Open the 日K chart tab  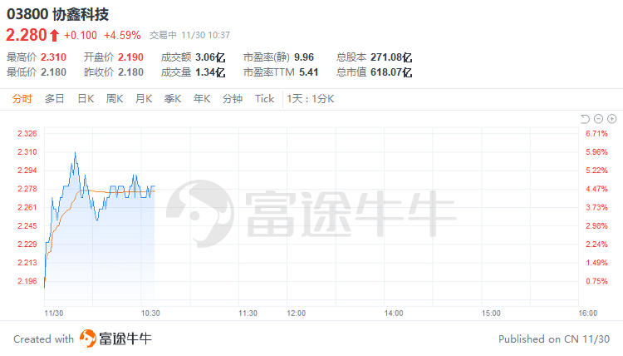86,99
